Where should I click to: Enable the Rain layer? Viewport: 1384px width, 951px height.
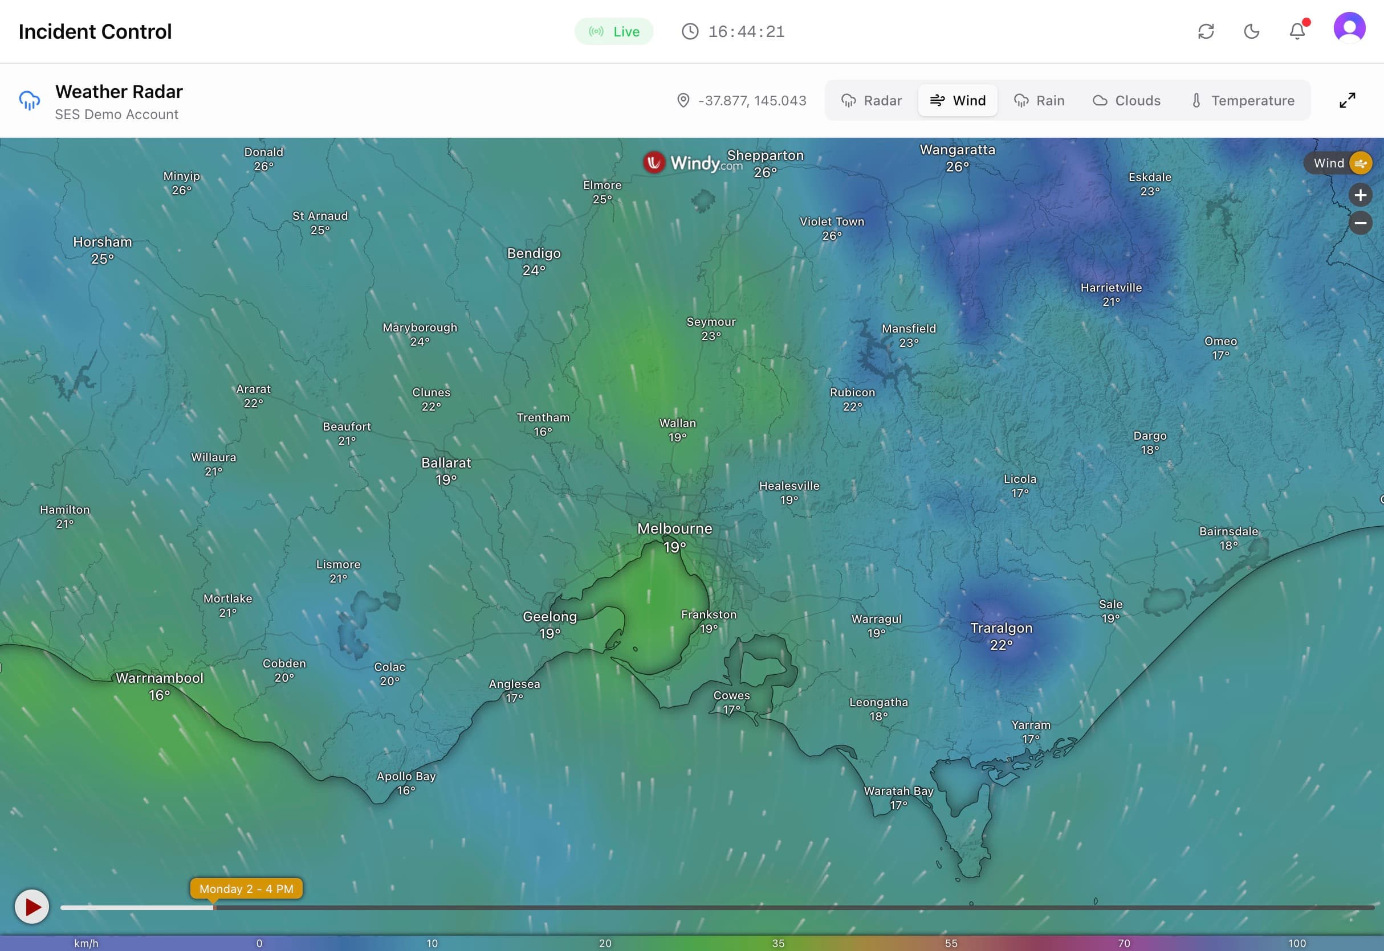1039,100
